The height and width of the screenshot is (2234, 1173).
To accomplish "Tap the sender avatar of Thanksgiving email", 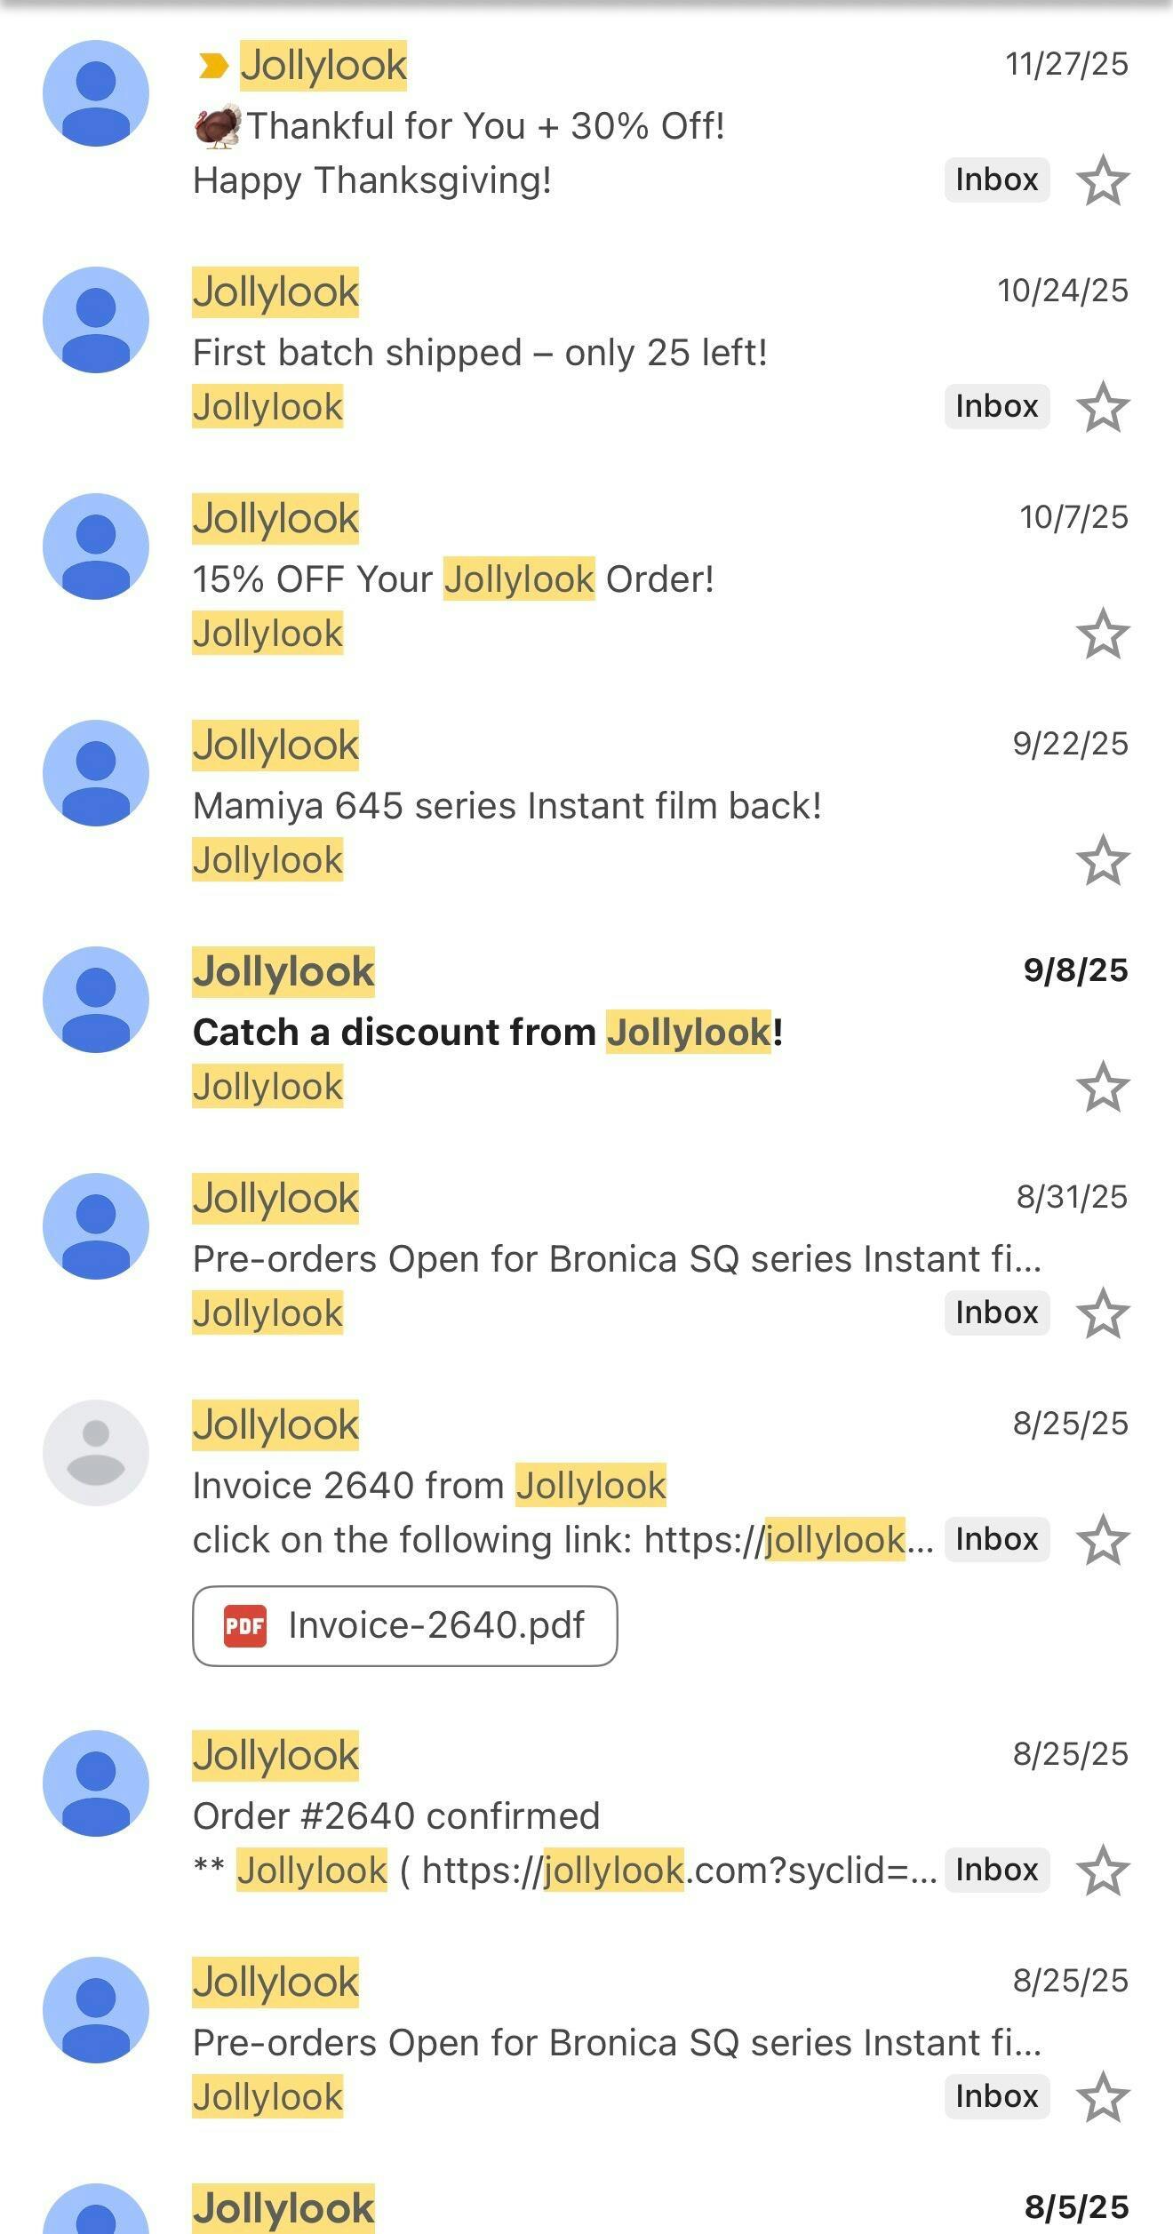I will click(96, 93).
